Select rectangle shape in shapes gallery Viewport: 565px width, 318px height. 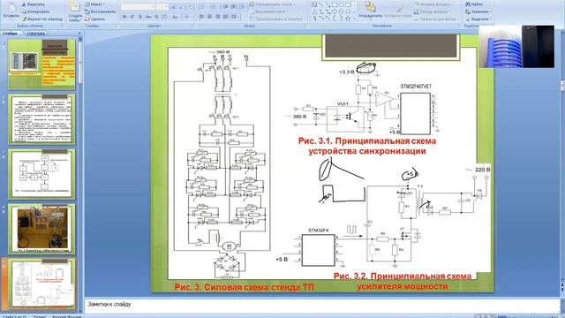coord(335,5)
